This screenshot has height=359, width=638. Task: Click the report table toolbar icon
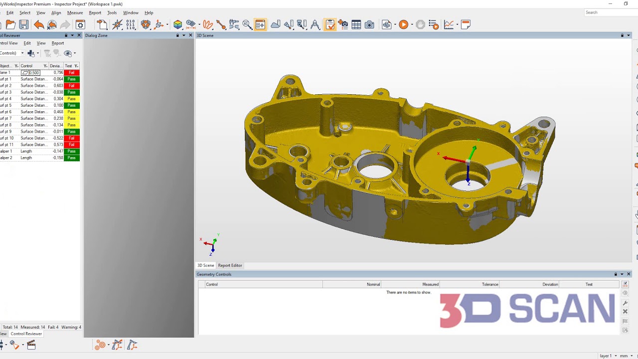[x=357, y=24]
